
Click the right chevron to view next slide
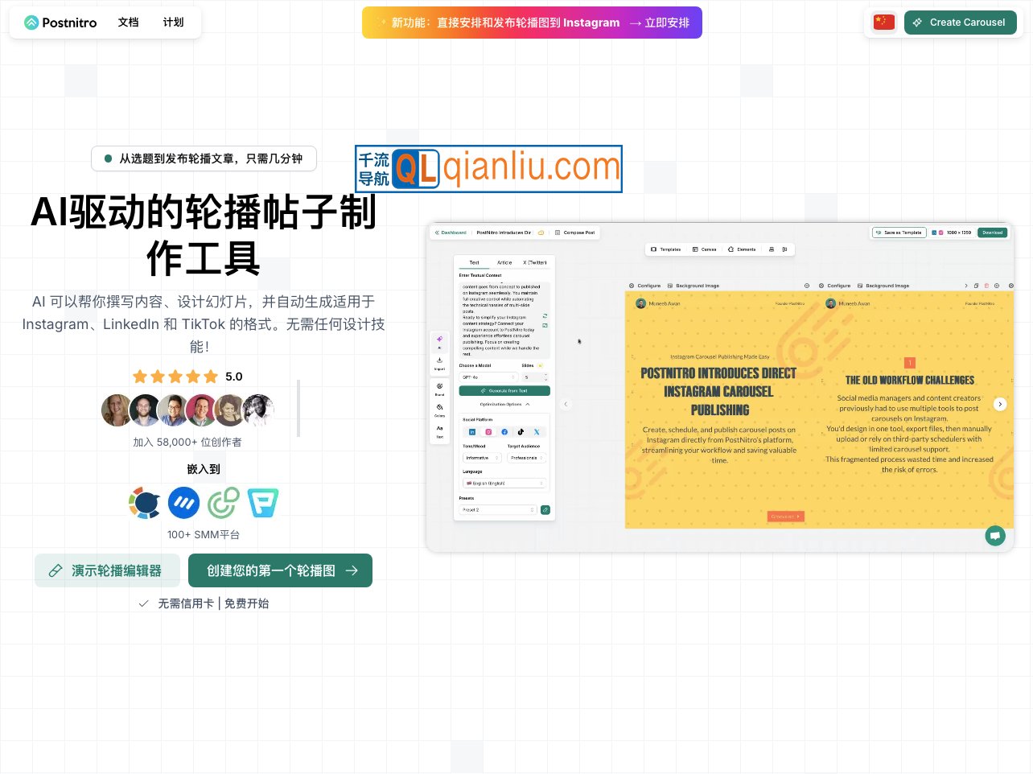(x=1000, y=404)
